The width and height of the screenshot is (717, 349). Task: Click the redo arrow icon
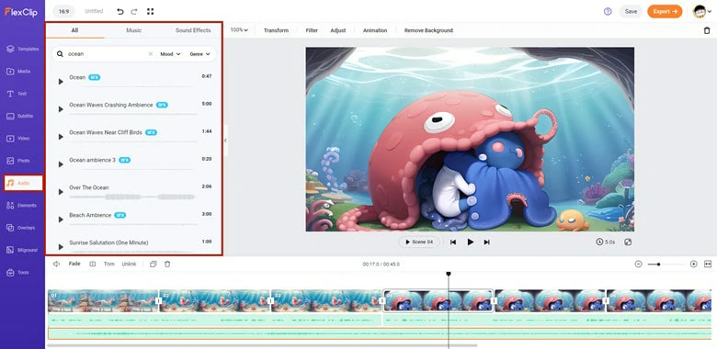click(x=134, y=11)
